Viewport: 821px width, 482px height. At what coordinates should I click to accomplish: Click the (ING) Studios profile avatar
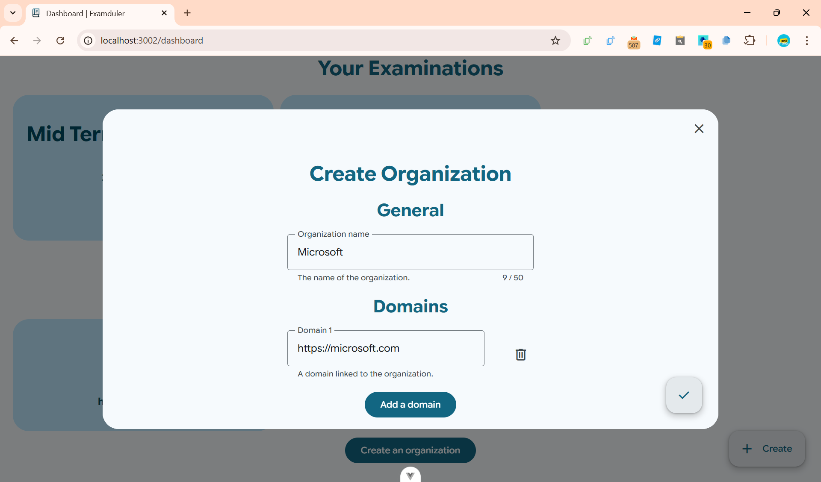pos(784,41)
